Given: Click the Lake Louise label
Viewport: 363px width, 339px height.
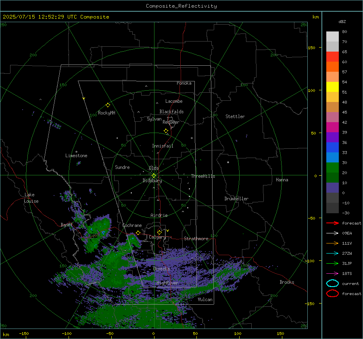Looking at the screenshot, I should (x=31, y=198).
